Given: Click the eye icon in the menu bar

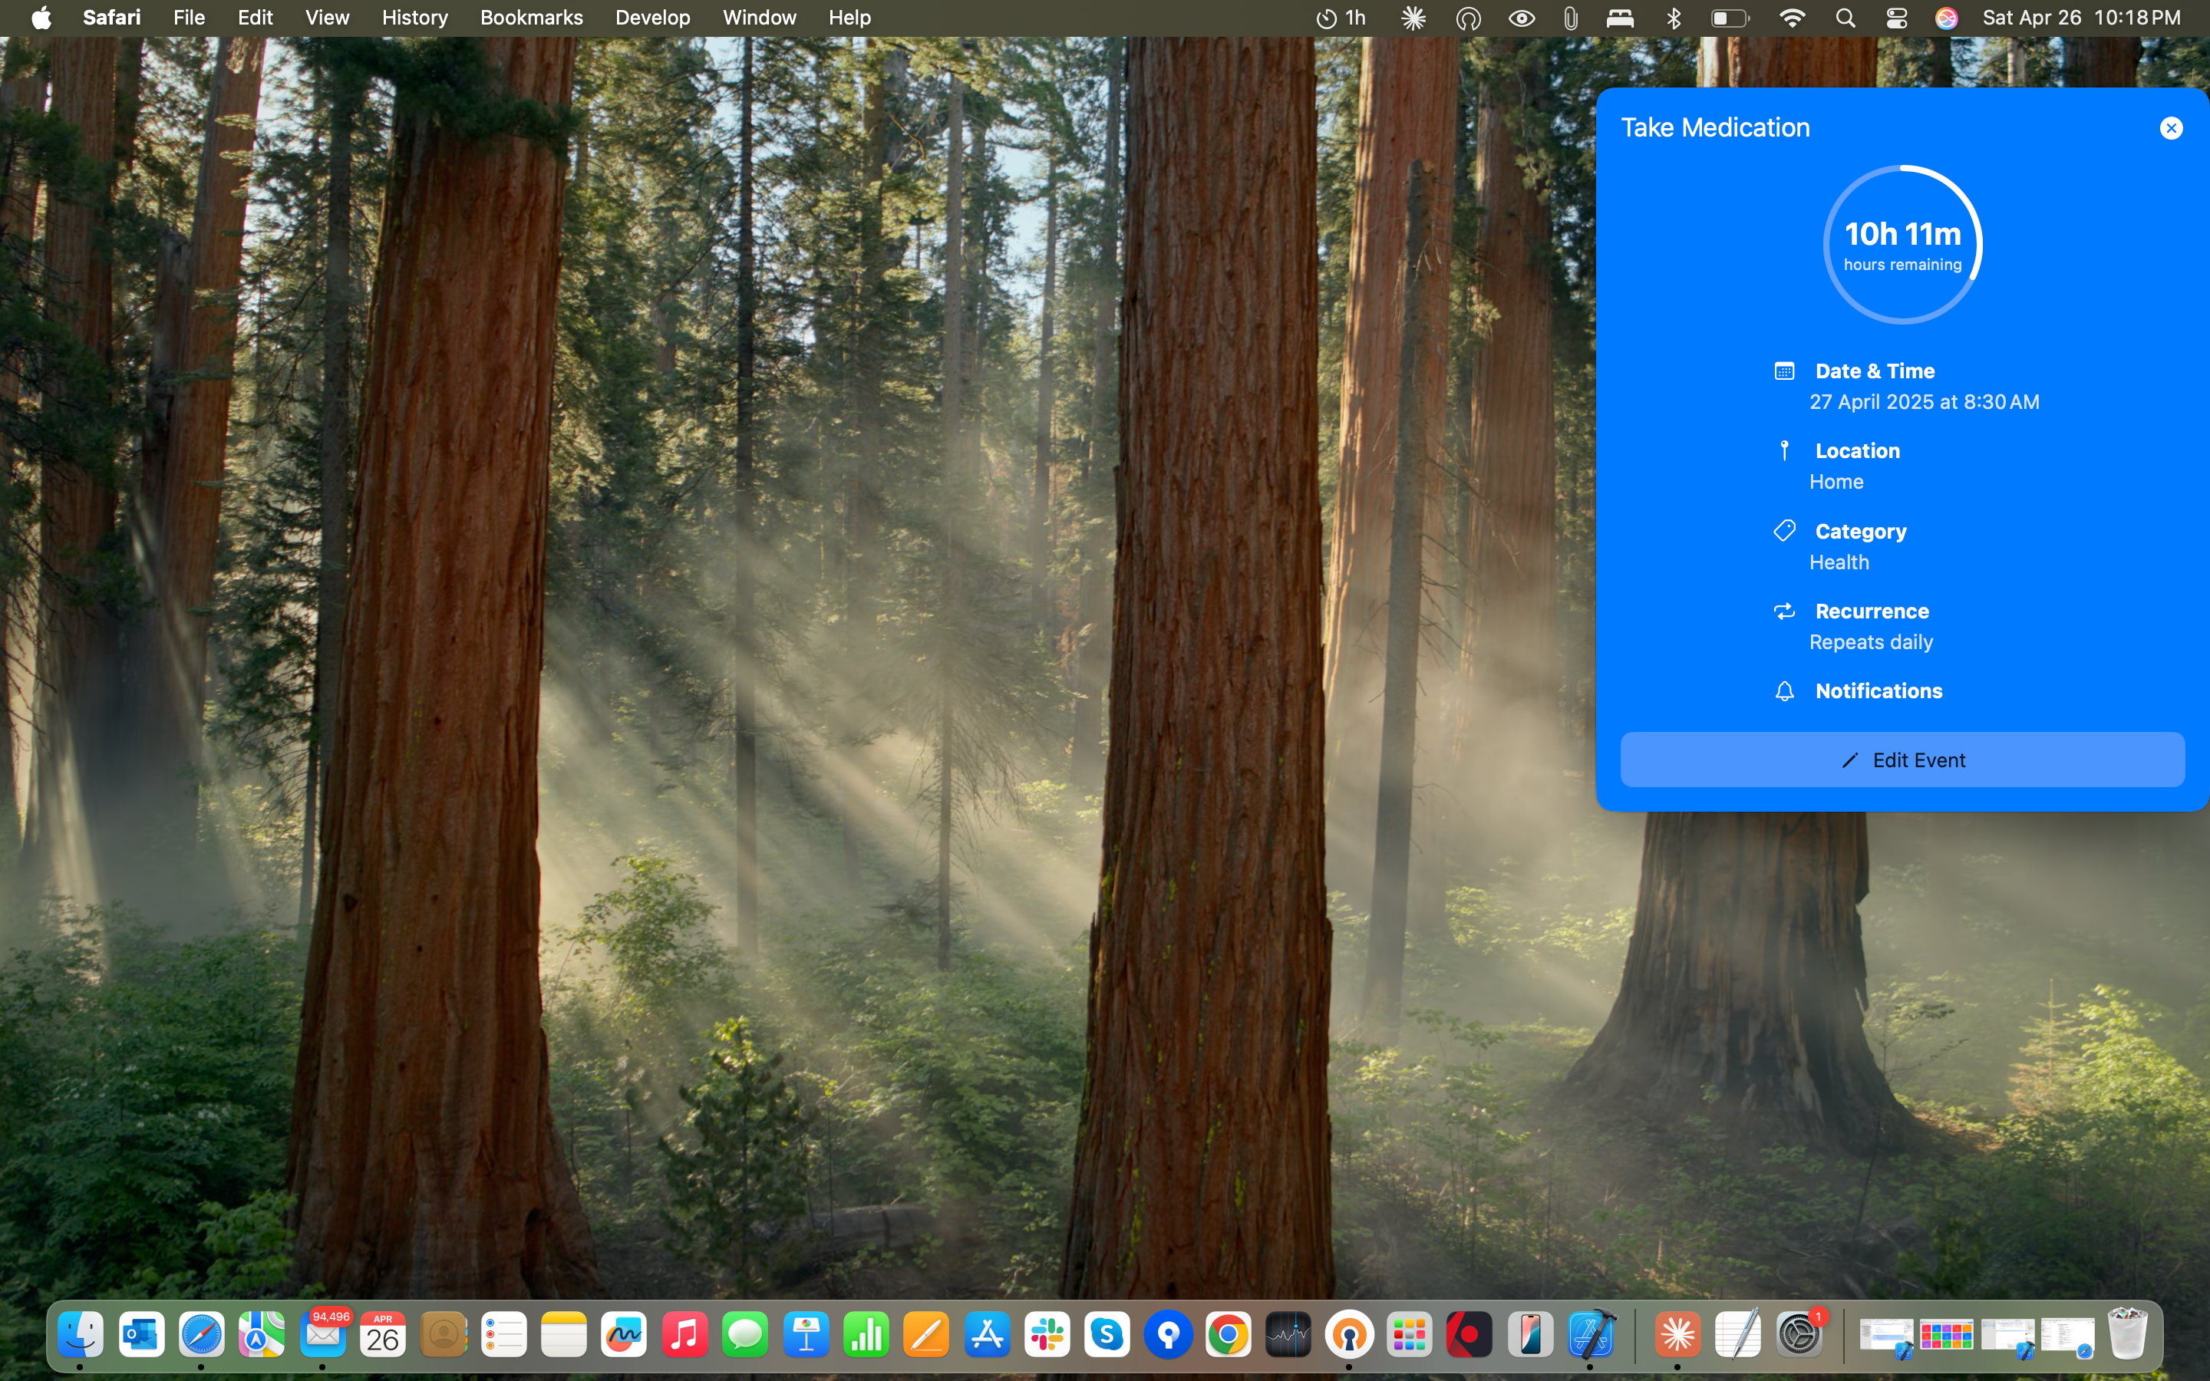Looking at the screenshot, I should pos(1522,18).
